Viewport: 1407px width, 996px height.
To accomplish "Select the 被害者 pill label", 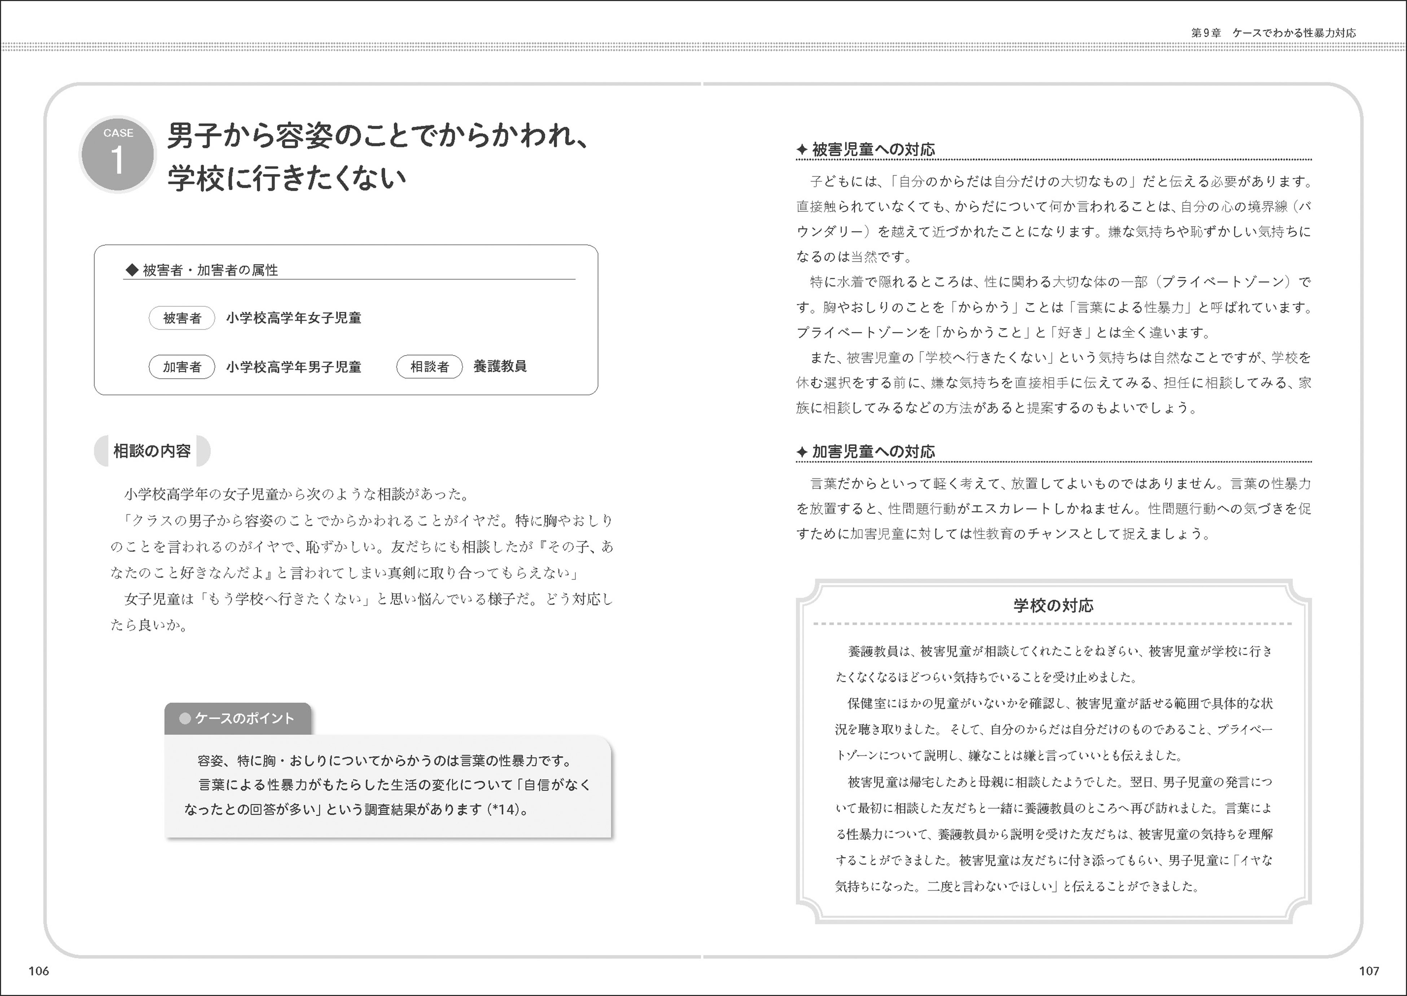I will click(x=181, y=318).
